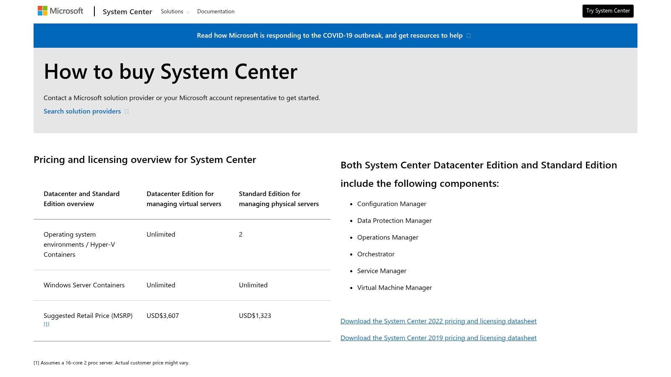Click the 16-core server footnote text
Screen dimensions: 671x377
click(x=112, y=363)
